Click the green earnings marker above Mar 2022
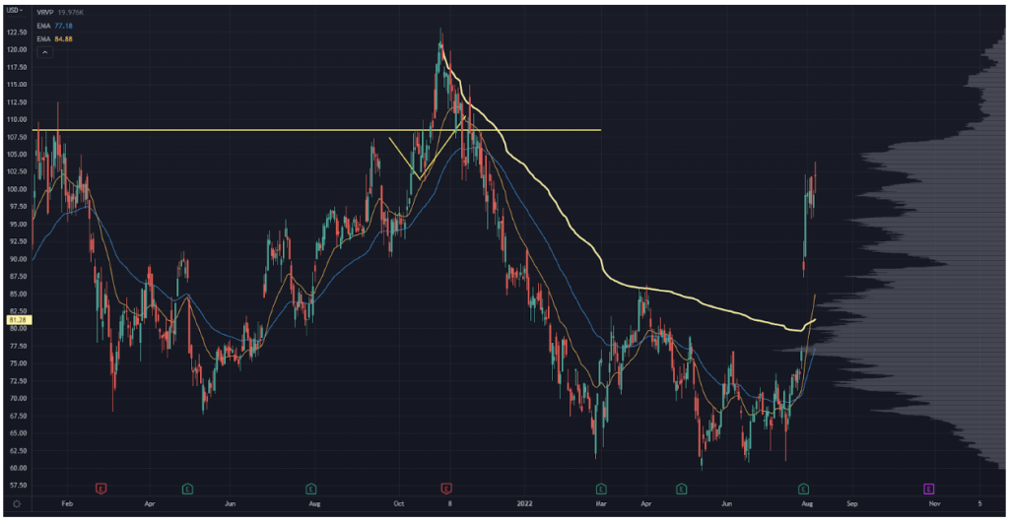Viewport: 1009px width, 525px height. click(601, 489)
